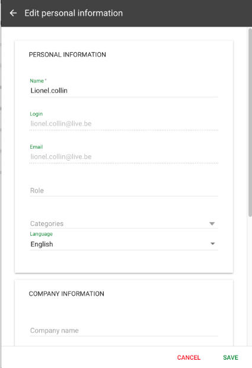Screen dimensions: 252x368
Task: Select the Categories placeholder text
Action: click(x=47, y=223)
